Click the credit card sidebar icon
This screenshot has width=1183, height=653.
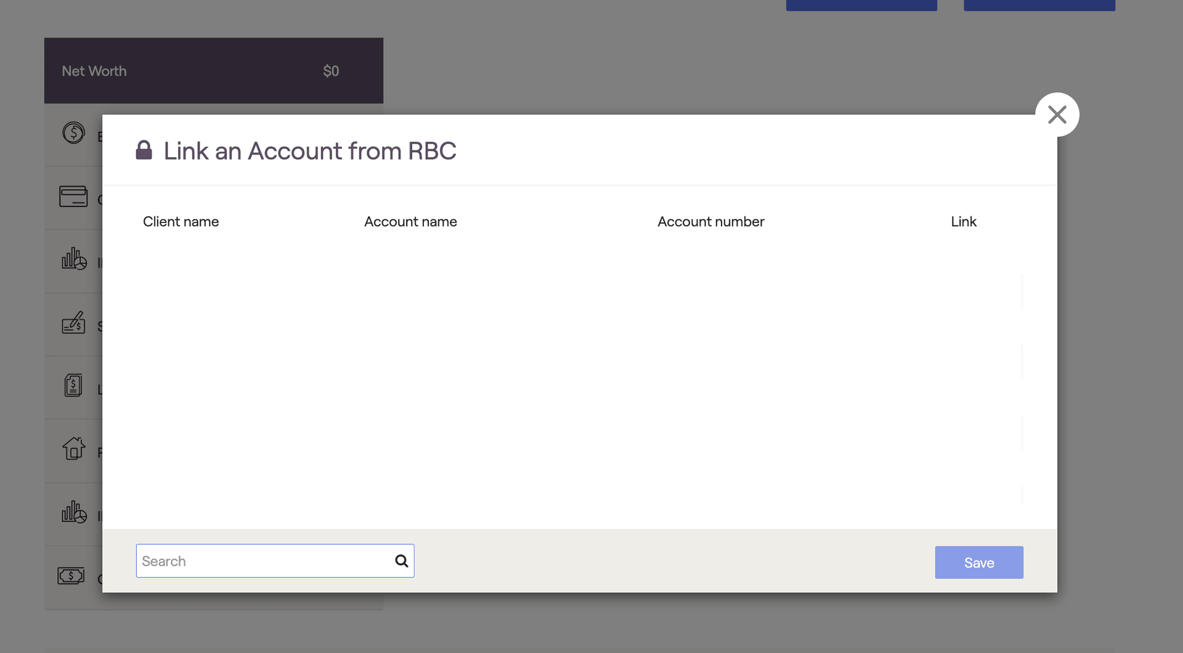point(73,197)
